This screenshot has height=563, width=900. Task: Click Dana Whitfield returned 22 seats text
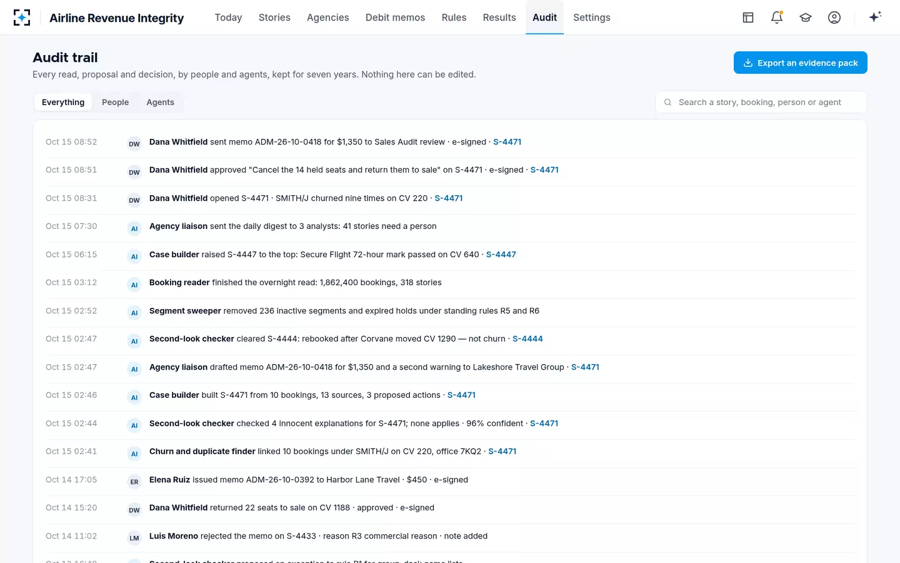click(292, 508)
